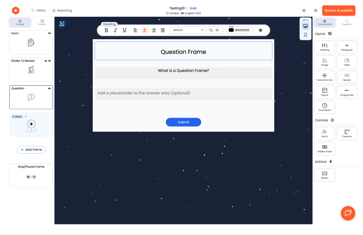
Task: Justify the heading text
Action: [162, 30]
